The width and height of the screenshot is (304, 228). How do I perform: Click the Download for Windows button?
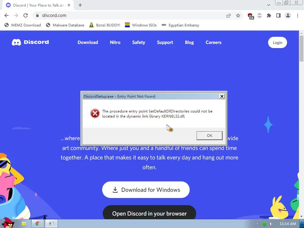(x=146, y=190)
